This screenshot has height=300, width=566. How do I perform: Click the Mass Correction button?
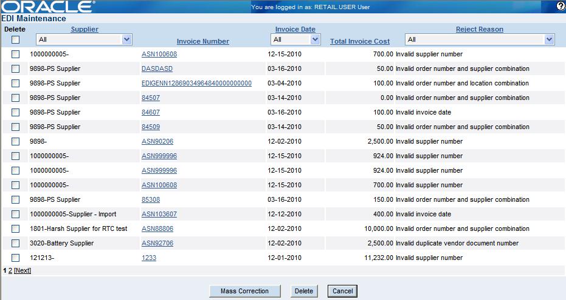(245, 291)
